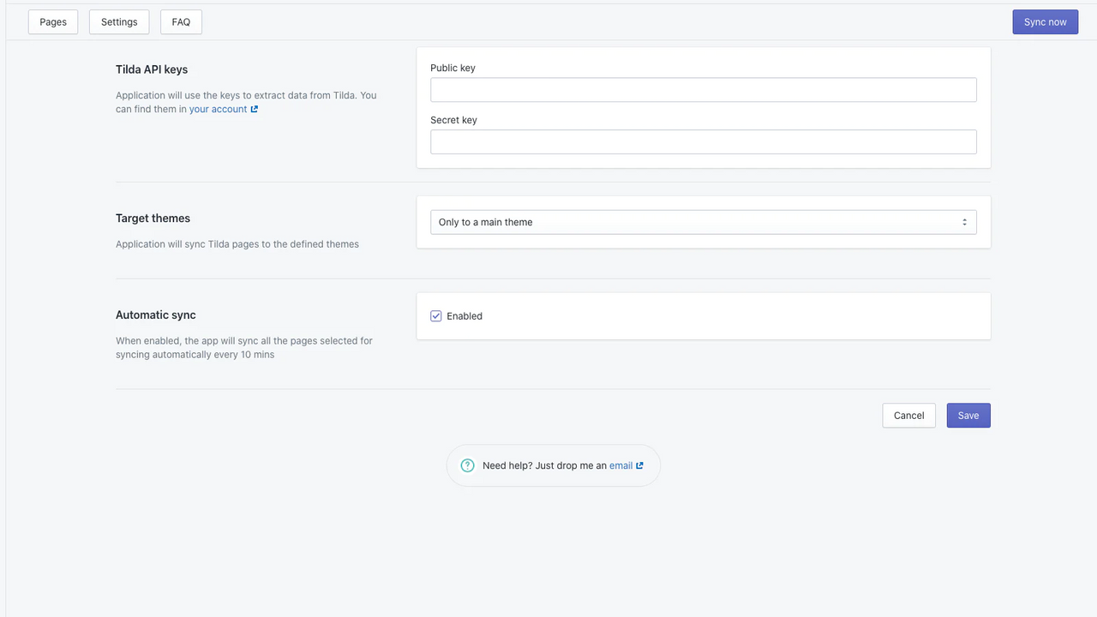Click the Cancel button

(908, 416)
